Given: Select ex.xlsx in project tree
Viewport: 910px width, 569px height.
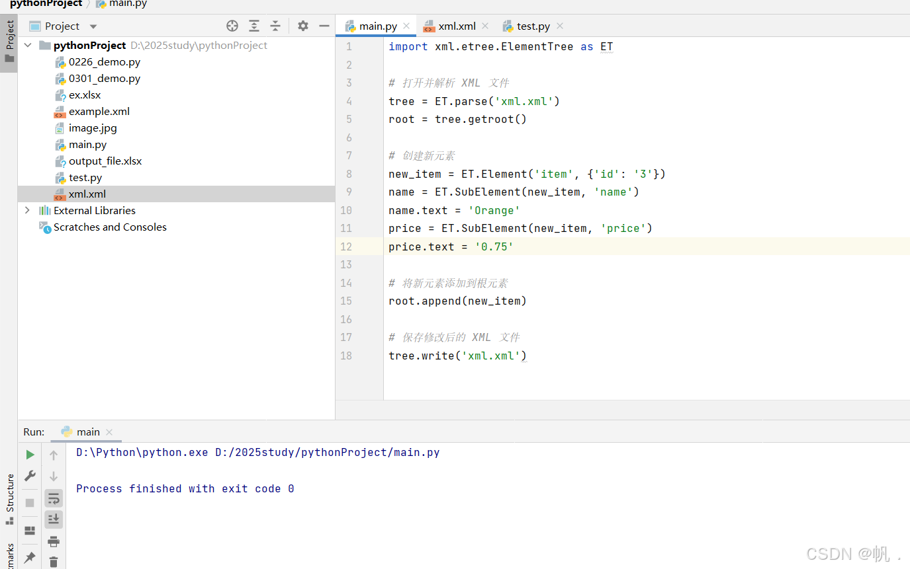Looking at the screenshot, I should [x=85, y=95].
